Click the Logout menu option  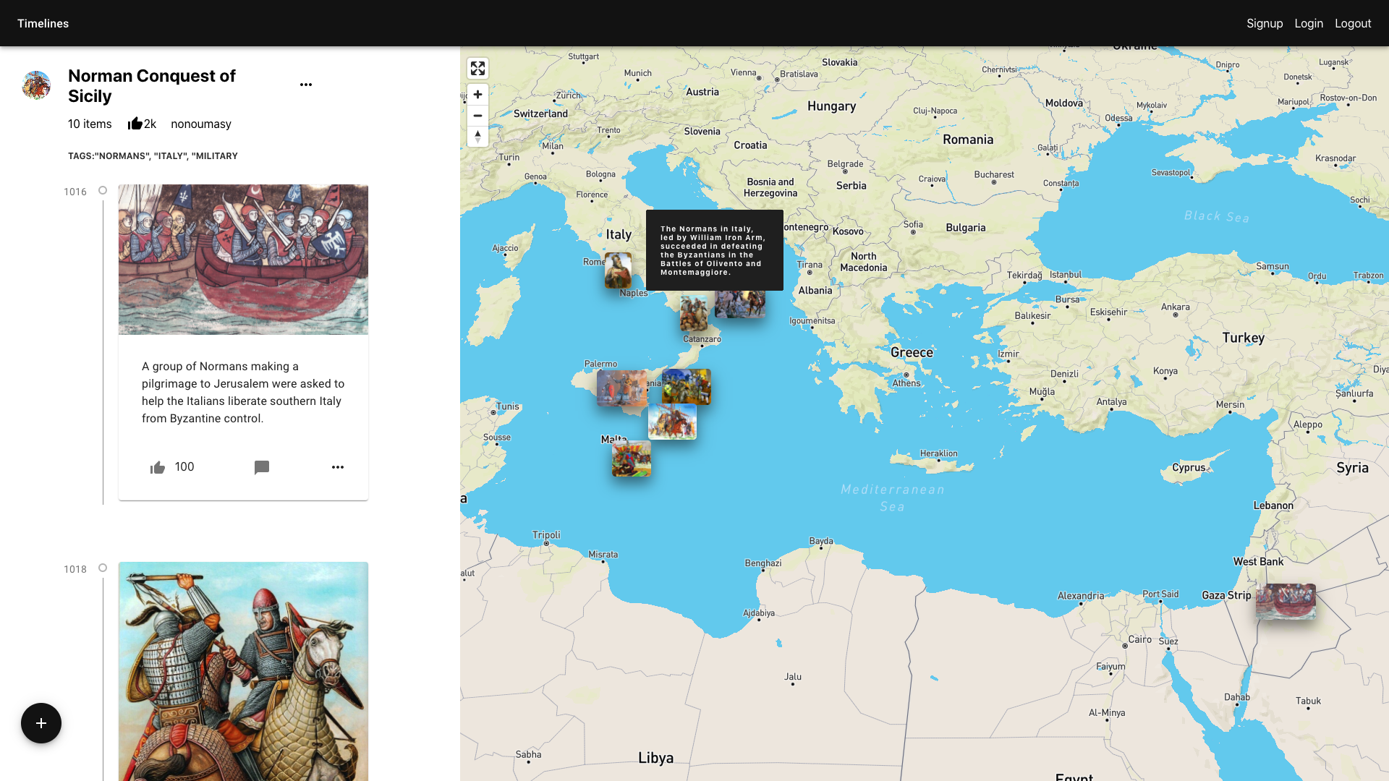pos(1353,23)
